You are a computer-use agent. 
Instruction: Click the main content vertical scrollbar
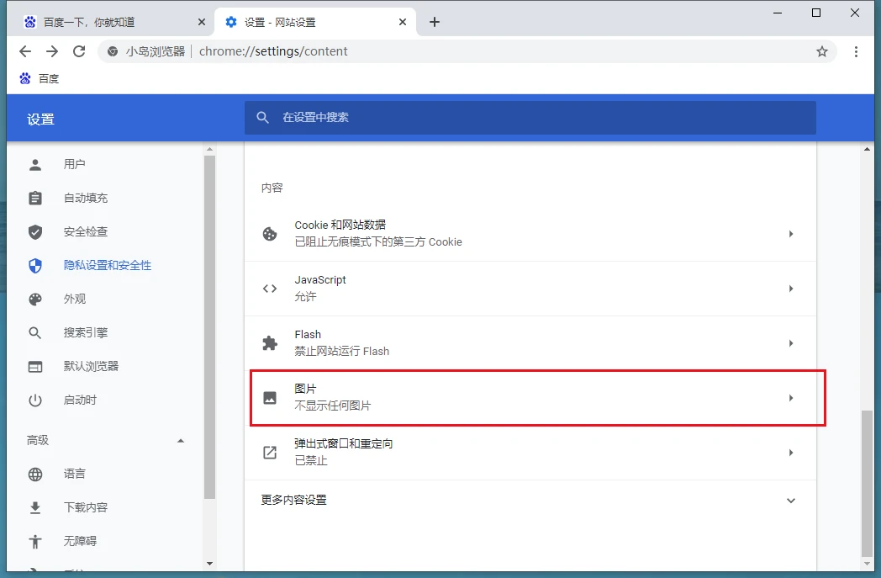click(x=868, y=484)
